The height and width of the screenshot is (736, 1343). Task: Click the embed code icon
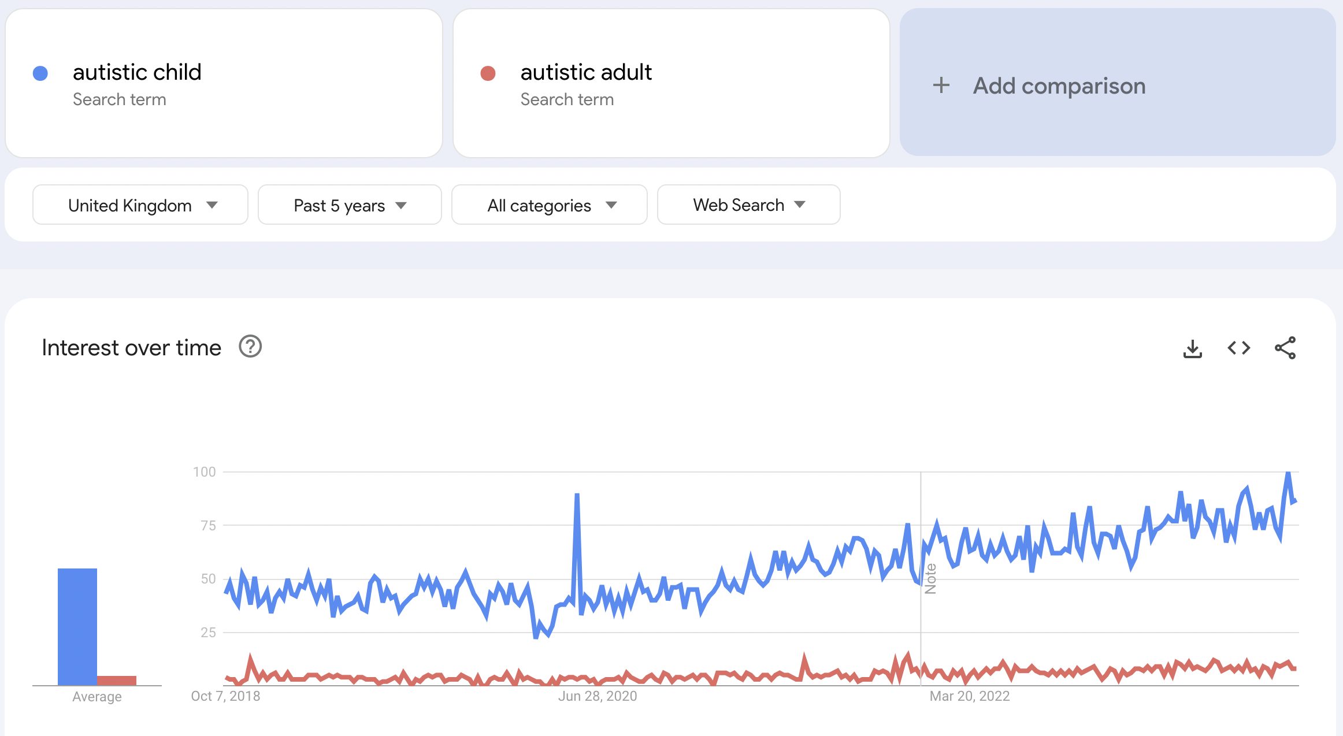[1238, 348]
